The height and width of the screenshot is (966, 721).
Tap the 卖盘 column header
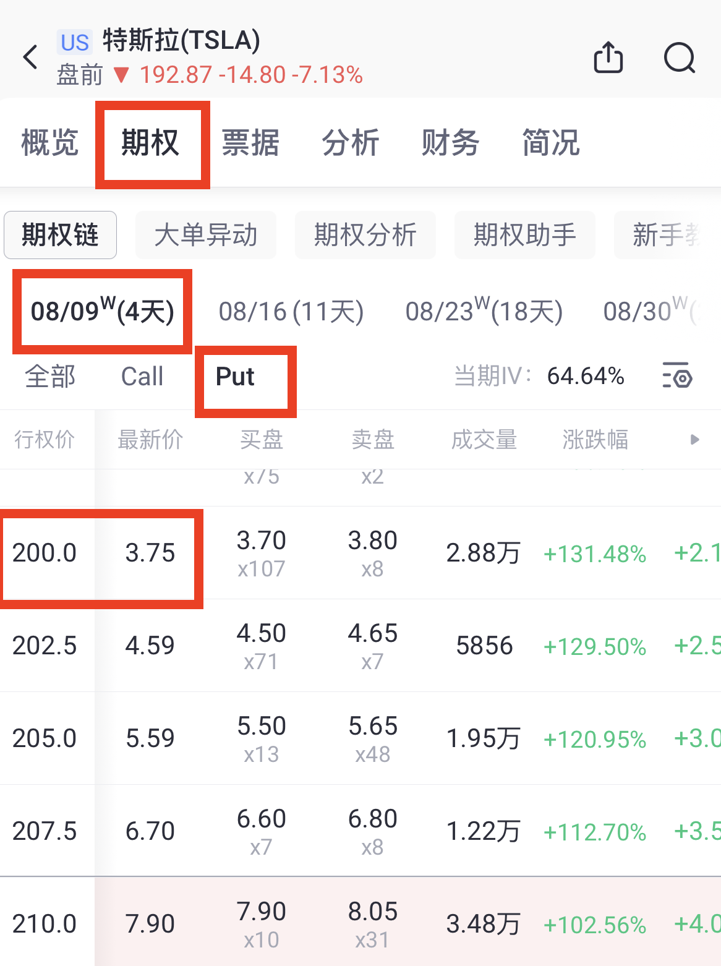(x=373, y=440)
